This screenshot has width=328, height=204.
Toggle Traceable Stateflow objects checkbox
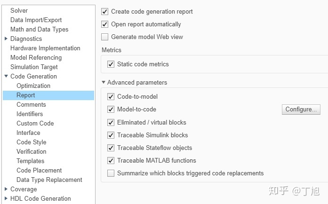pos(111,148)
